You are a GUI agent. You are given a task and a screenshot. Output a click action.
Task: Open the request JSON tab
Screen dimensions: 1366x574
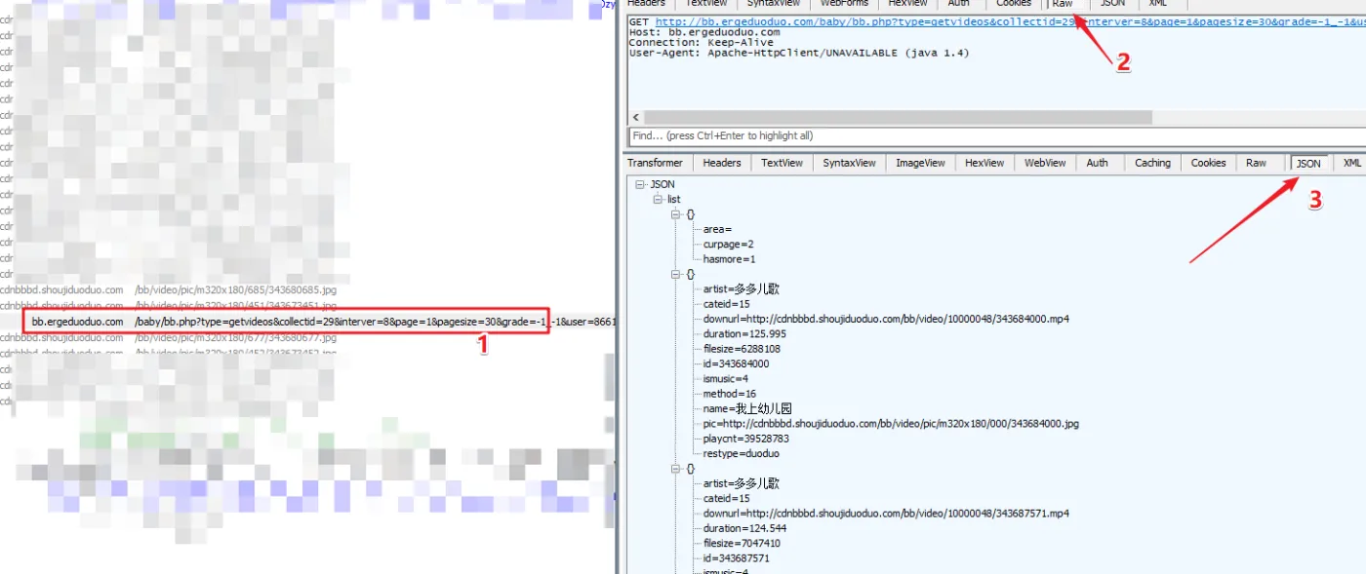(x=1112, y=4)
